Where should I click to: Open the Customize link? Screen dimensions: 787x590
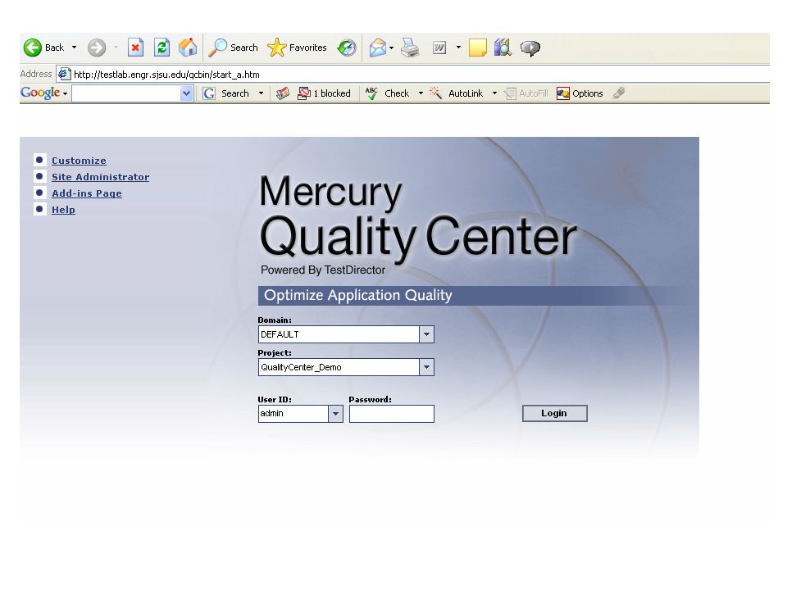79,161
